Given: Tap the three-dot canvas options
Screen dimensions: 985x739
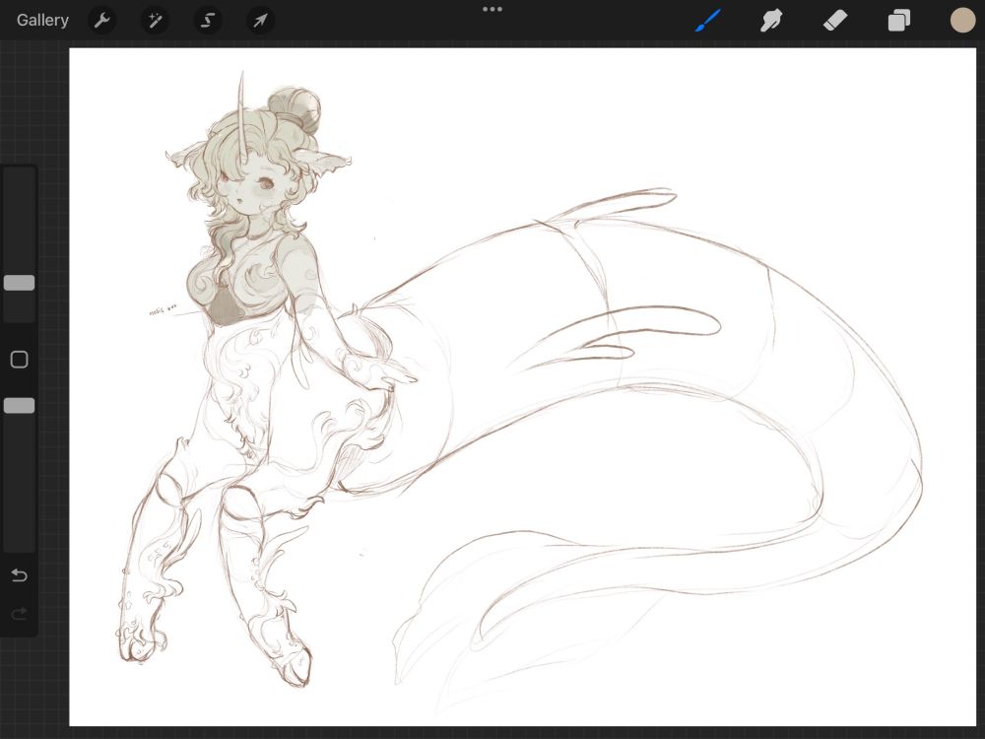Looking at the screenshot, I should tap(492, 9).
